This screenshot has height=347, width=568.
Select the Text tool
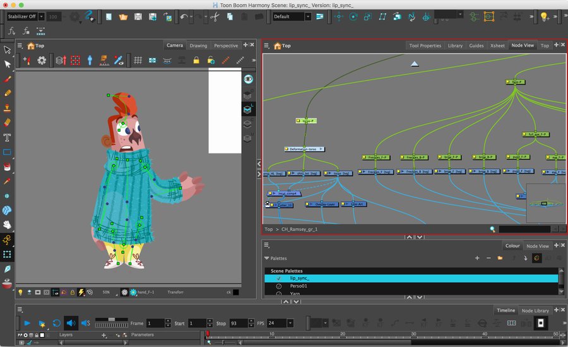(x=8, y=137)
